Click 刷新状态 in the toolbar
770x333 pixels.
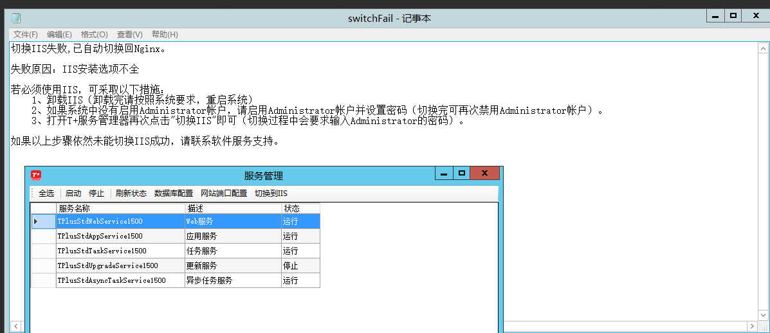click(x=131, y=194)
